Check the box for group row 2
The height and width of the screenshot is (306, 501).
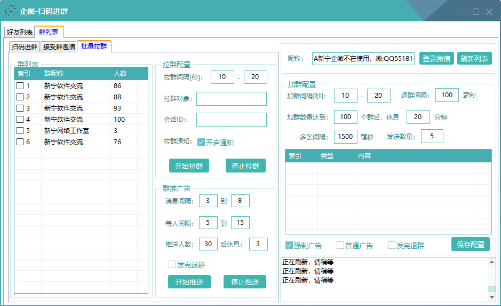tap(20, 97)
